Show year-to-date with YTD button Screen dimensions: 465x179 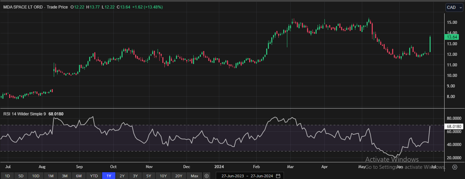(94, 176)
